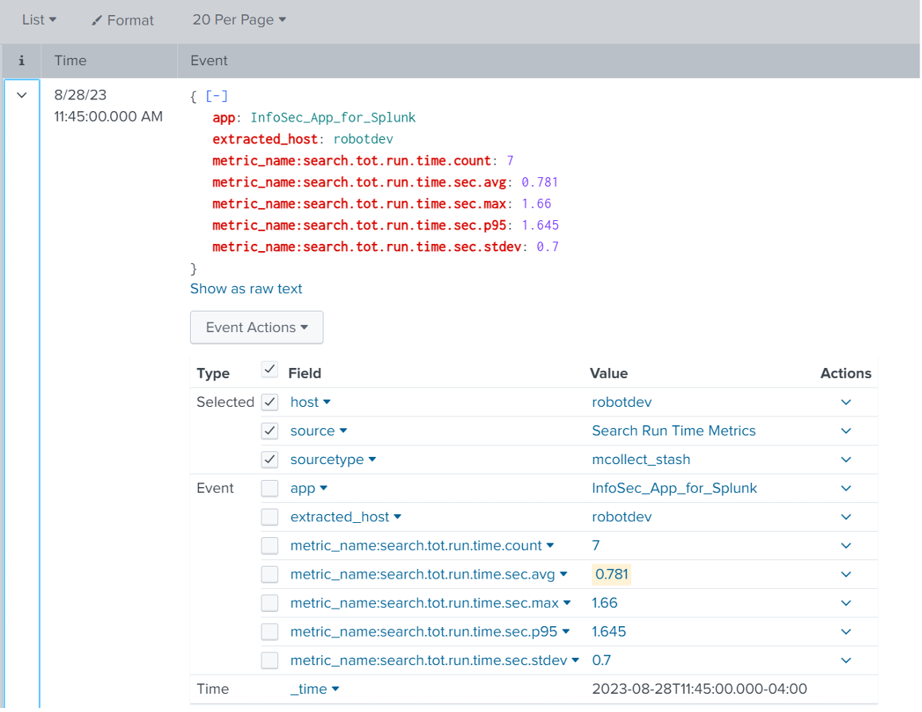The image size is (922, 712).
Task: Open actions chevron for sourcetype row
Action: tap(846, 460)
